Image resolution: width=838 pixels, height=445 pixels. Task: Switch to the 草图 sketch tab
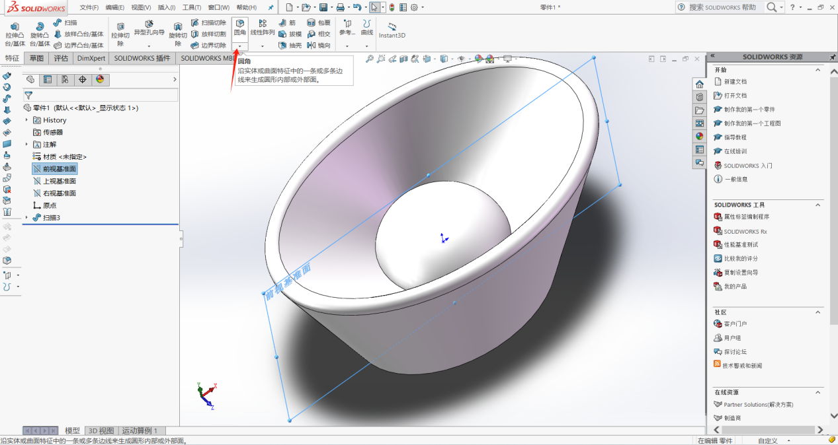[36, 58]
